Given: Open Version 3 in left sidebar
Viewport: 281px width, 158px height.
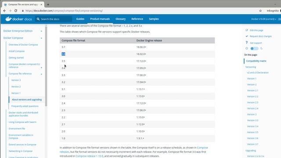Looking at the screenshot, I should click(x=16, y=80).
